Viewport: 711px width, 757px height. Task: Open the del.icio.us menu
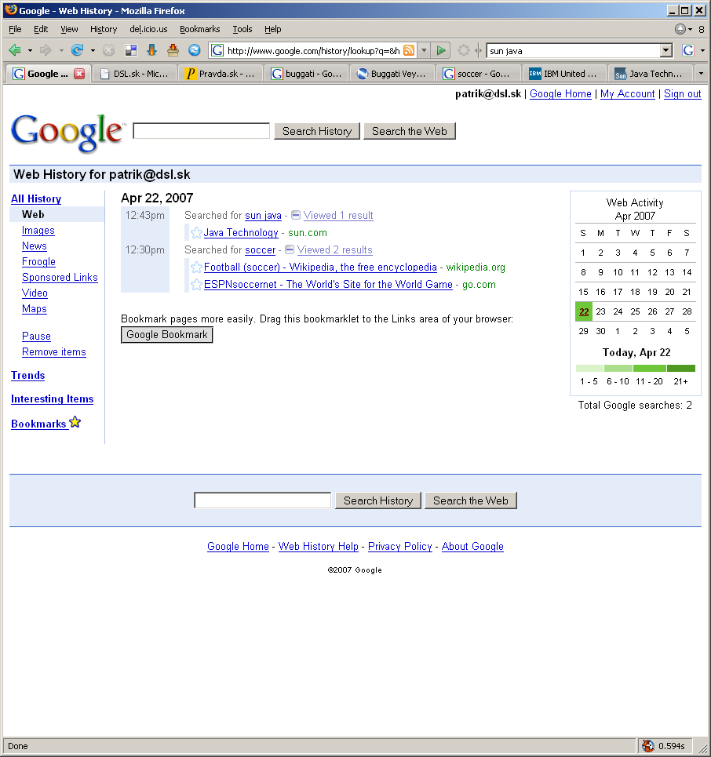click(x=148, y=30)
